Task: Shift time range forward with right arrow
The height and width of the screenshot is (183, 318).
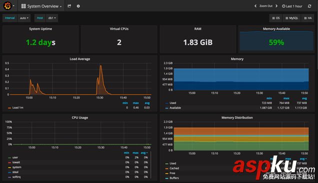Action: (276, 6)
